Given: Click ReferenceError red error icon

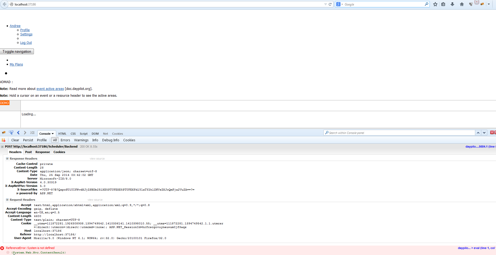Looking at the screenshot, I should click(2, 248).
